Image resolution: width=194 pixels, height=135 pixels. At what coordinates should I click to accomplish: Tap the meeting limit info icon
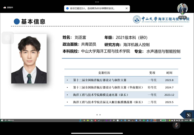(x=68, y=8)
